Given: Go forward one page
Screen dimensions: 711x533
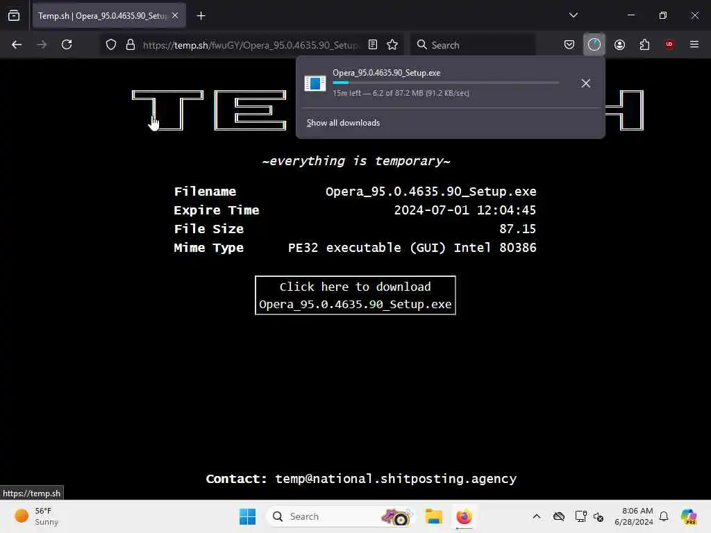Looking at the screenshot, I should [x=42, y=44].
